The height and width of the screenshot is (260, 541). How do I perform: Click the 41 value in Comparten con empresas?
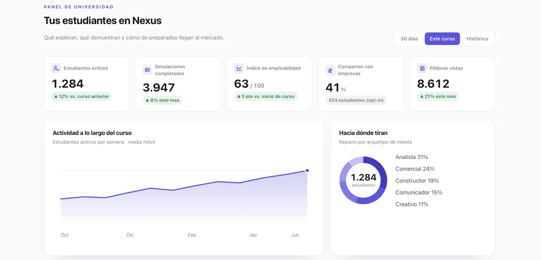[332, 87]
